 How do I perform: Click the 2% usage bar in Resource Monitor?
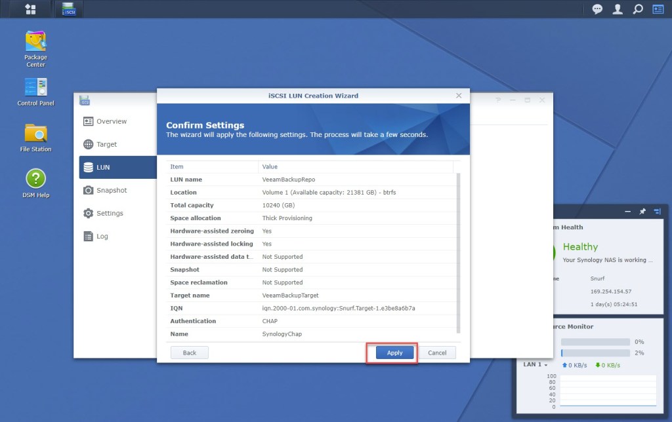click(x=595, y=353)
